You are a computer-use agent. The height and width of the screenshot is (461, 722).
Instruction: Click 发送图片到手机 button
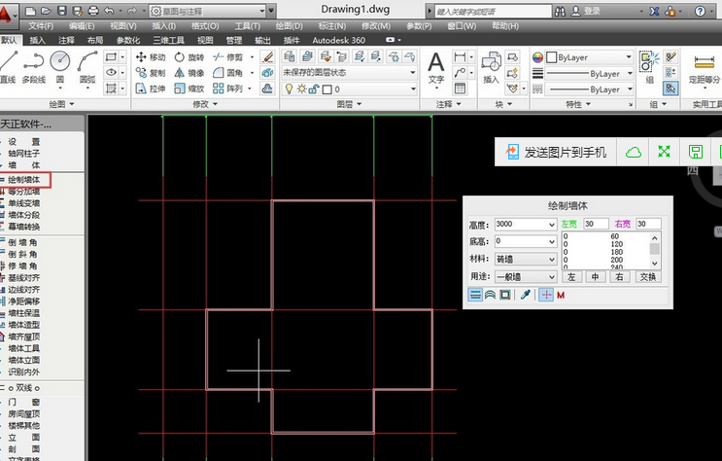[556, 152]
